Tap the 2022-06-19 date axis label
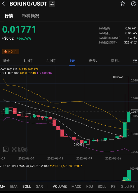 coord(84,159)
